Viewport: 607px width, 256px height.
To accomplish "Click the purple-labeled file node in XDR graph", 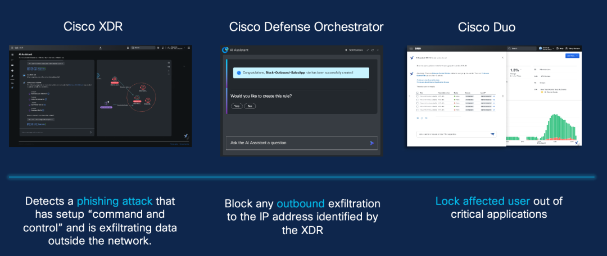I will pyautogui.click(x=106, y=104).
